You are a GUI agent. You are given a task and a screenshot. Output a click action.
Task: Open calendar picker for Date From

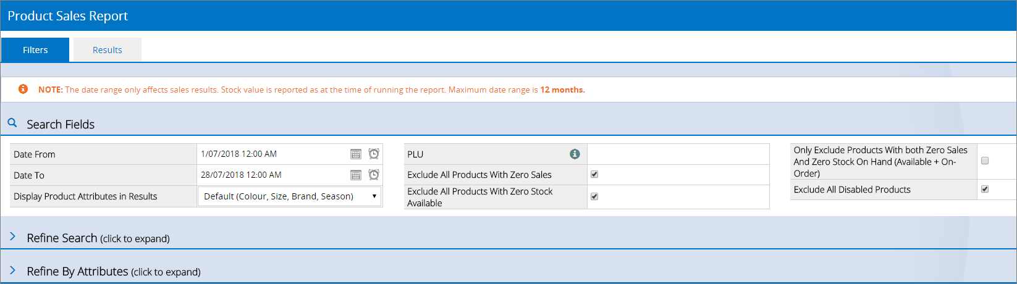(356, 154)
